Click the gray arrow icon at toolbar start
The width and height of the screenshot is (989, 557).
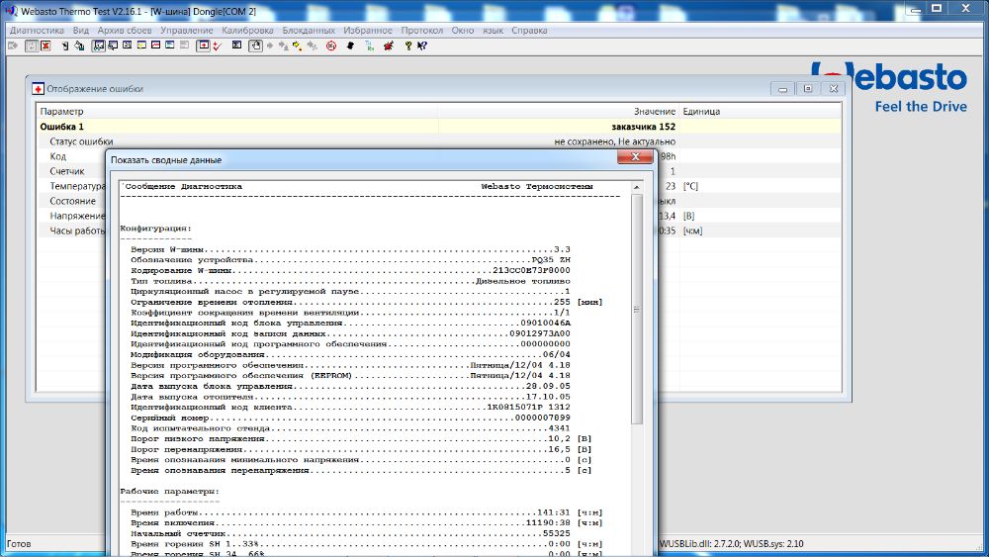(13, 46)
